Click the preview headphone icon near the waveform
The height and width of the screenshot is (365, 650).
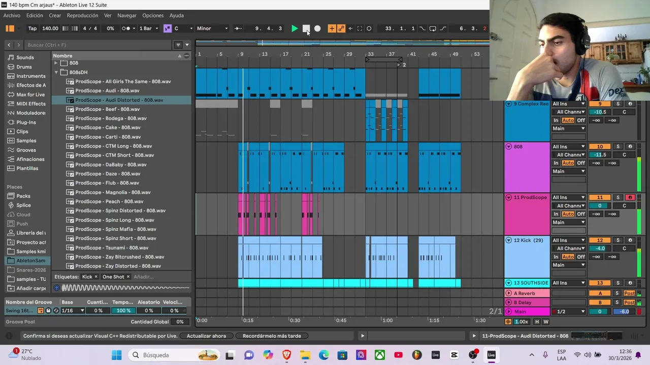pos(57,288)
